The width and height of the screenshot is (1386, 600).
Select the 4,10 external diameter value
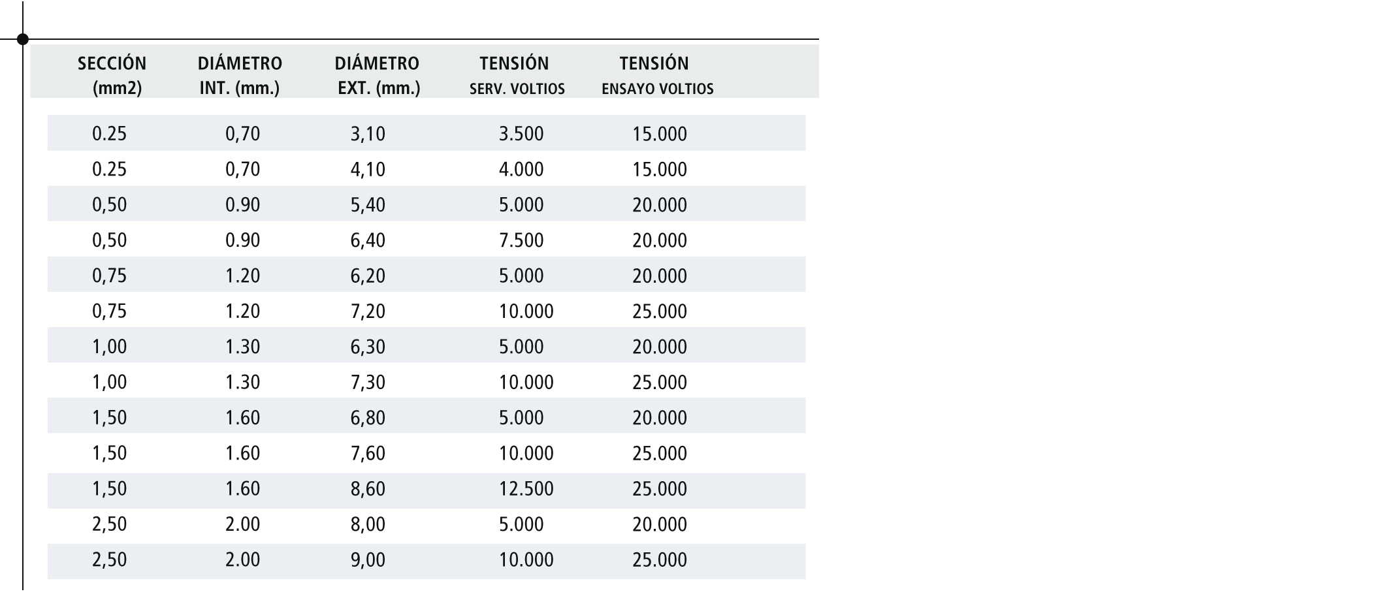368,169
